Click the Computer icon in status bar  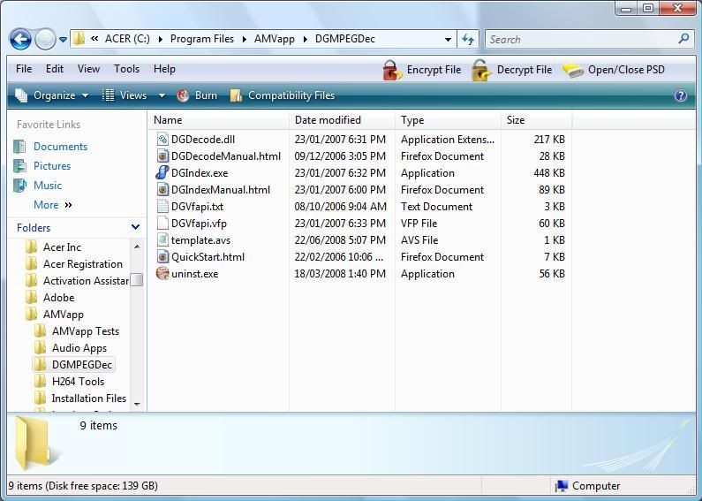(561, 486)
